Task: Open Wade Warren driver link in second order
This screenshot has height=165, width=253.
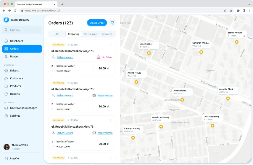Action: [x=105, y=96]
